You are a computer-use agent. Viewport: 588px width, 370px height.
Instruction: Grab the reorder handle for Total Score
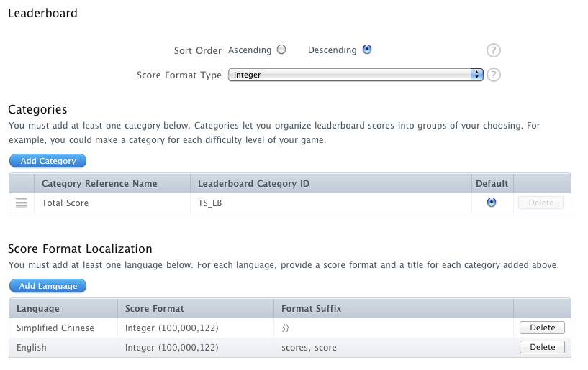tap(22, 203)
